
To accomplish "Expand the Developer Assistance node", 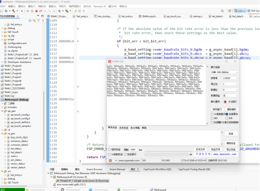I will [2, 62].
